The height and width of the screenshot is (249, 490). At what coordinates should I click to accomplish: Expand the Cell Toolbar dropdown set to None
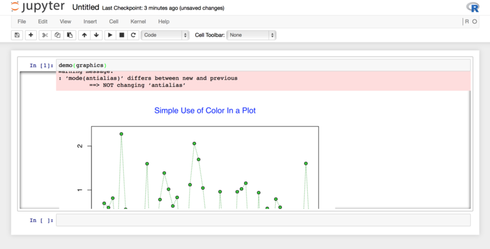point(251,35)
